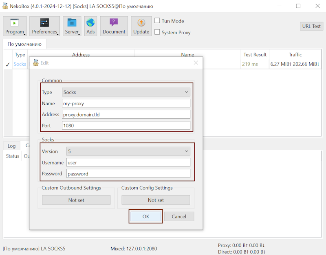
Task: Click the checkmark on the Socks row
Action: click(8, 64)
